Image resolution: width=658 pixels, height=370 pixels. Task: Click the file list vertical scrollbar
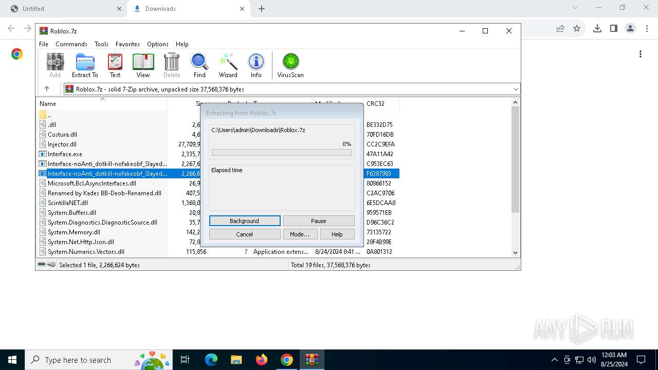click(516, 159)
